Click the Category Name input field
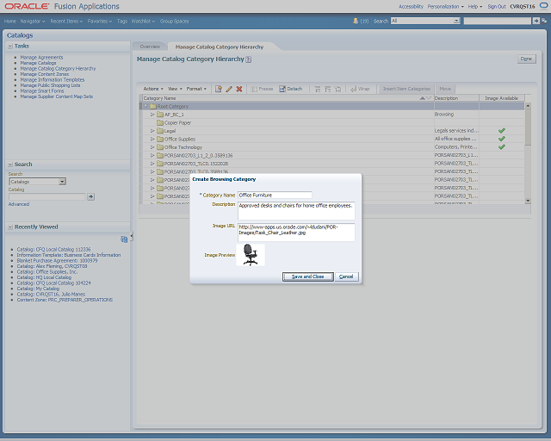 (275, 195)
